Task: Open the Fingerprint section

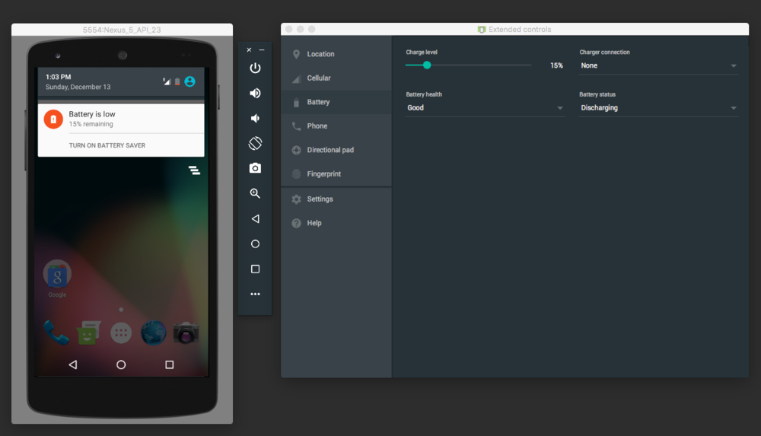Action: (x=323, y=174)
